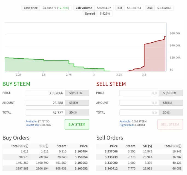Focus the Sell Steem amount input field
The width and height of the screenshot is (187, 175).
click(139, 103)
